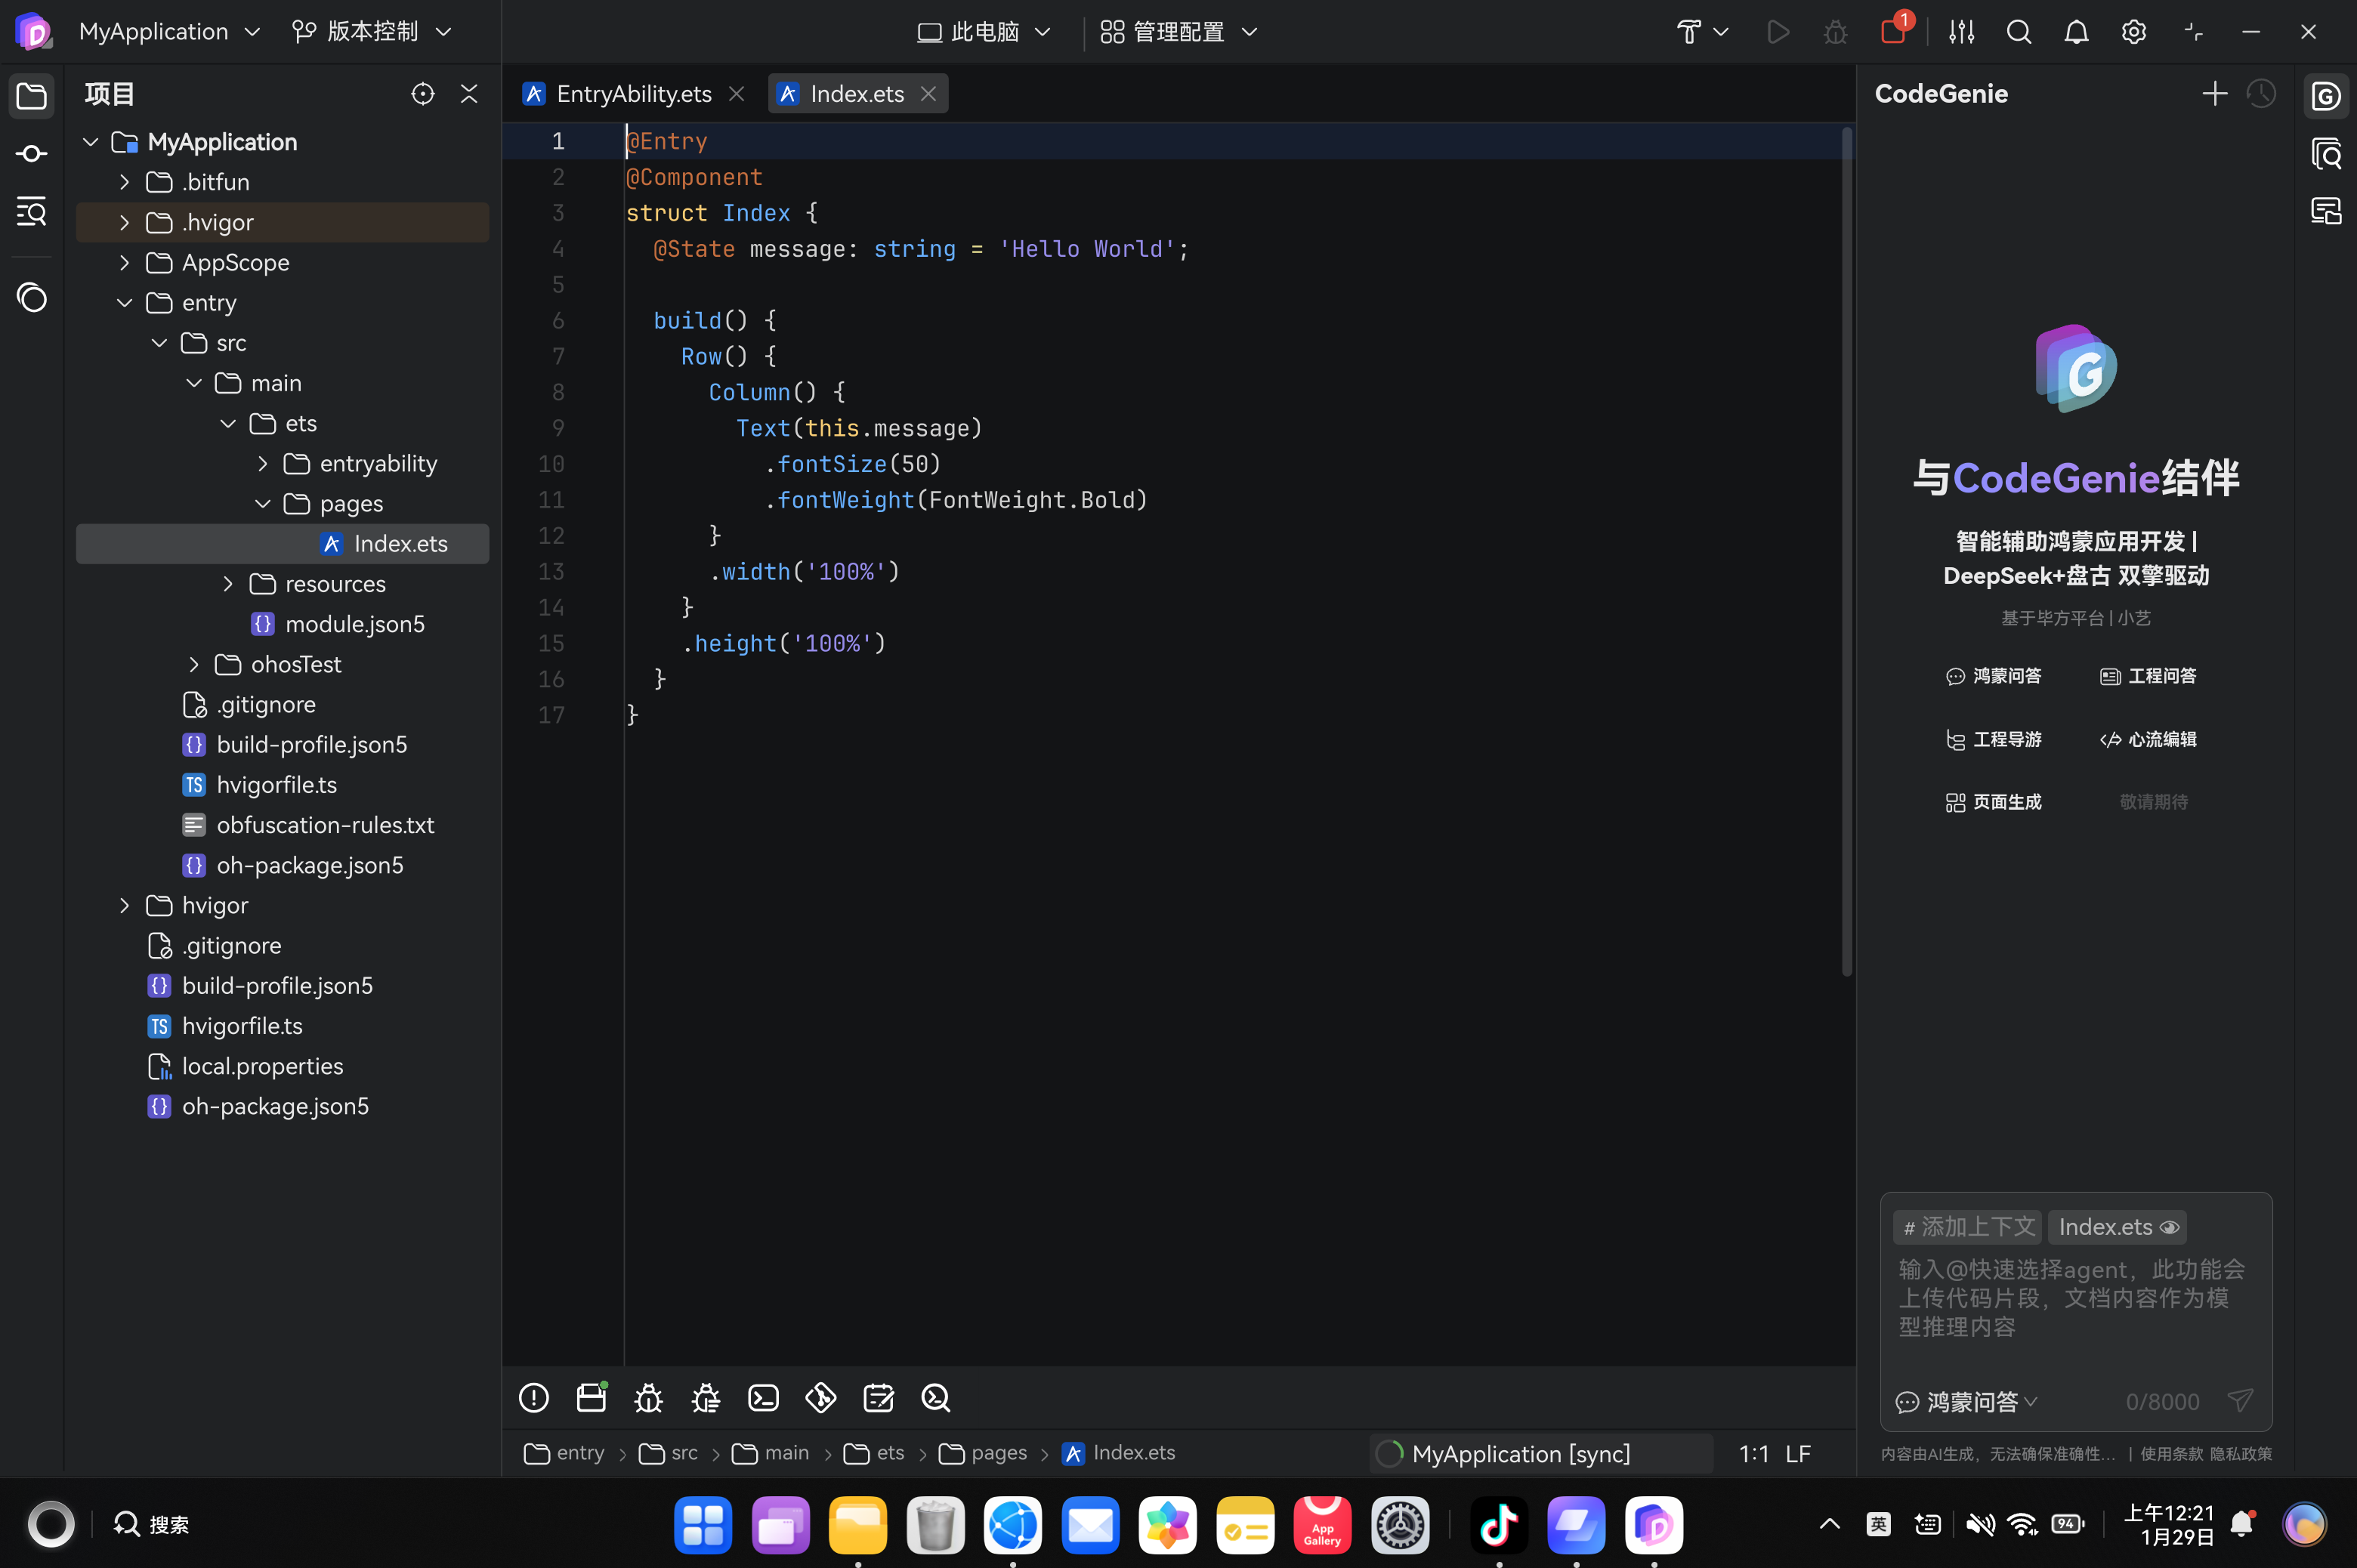Open the Structure tool window icon
2357x1568 pixels.
tap(31, 212)
